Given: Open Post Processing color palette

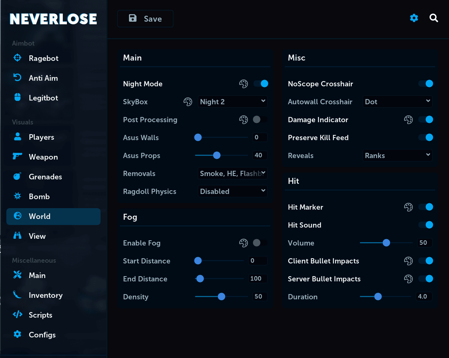Looking at the screenshot, I should [x=243, y=120].
